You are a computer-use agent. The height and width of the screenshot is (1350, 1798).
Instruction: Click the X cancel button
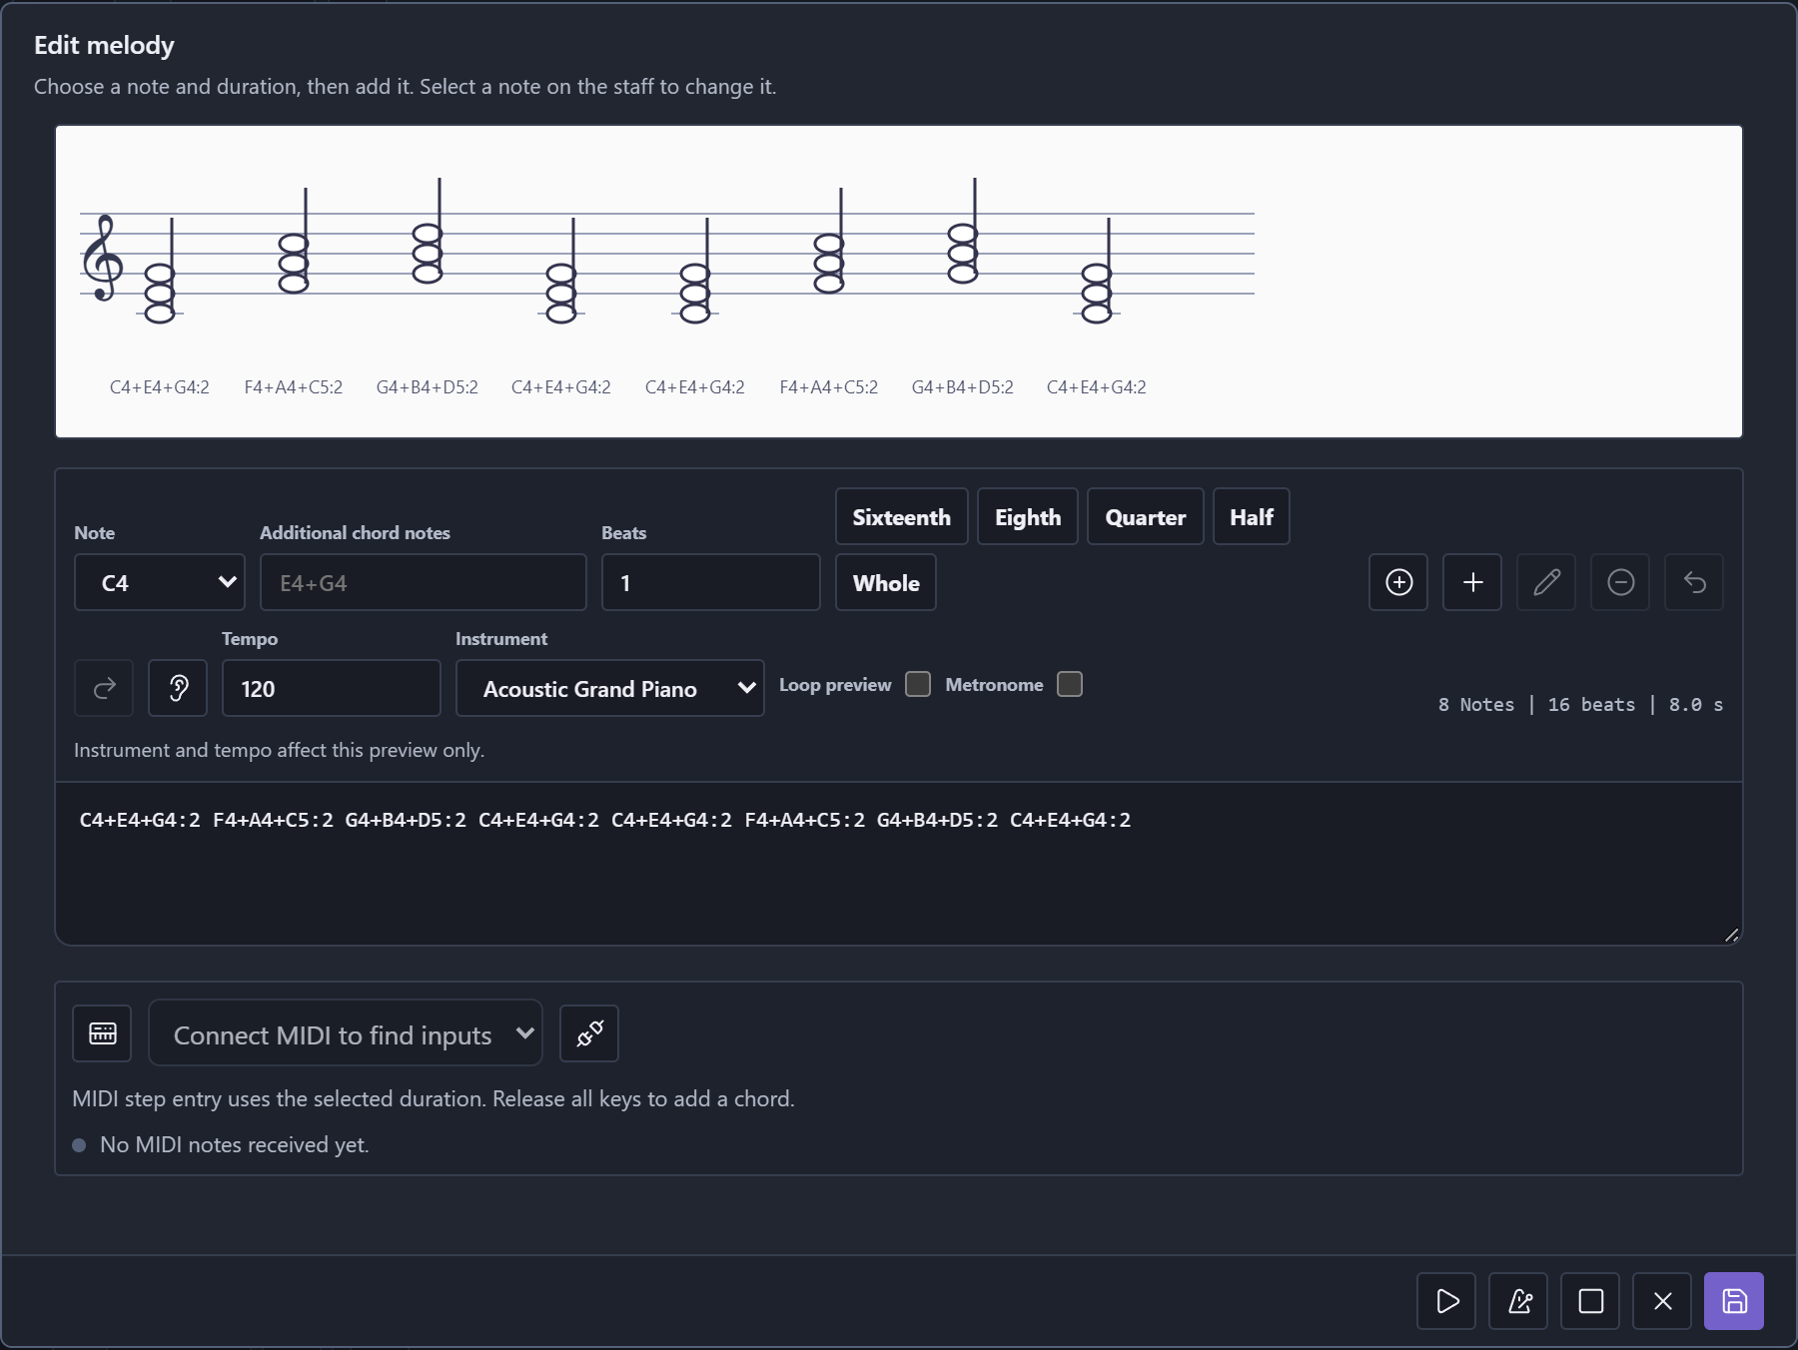point(1662,1301)
